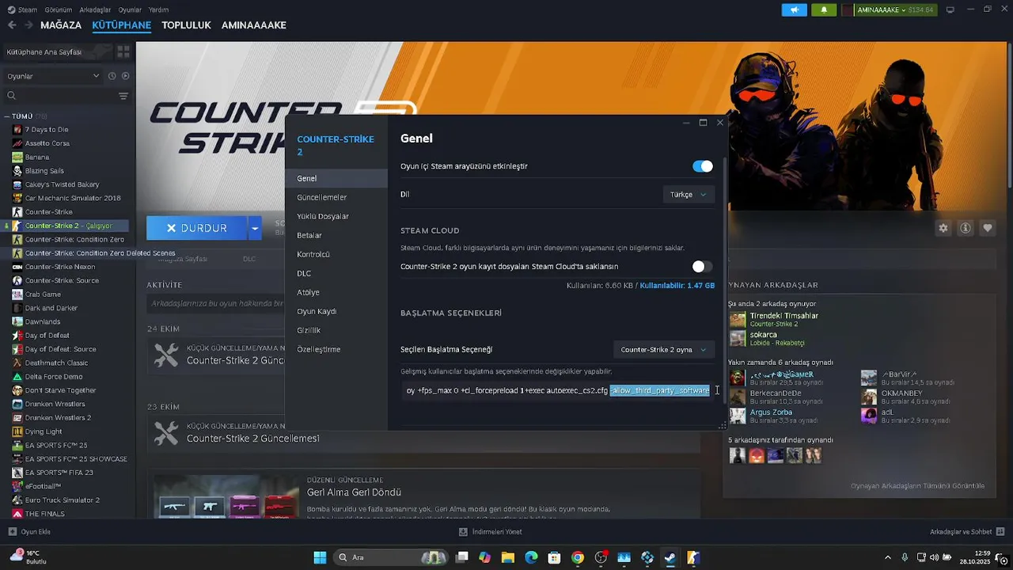1013x570 pixels.
Task: Click the library search magnifier icon
Action: point(12,96)
